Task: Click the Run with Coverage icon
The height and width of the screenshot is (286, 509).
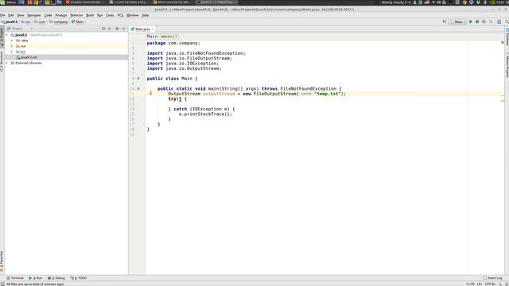Action: (x=484, y=21)
